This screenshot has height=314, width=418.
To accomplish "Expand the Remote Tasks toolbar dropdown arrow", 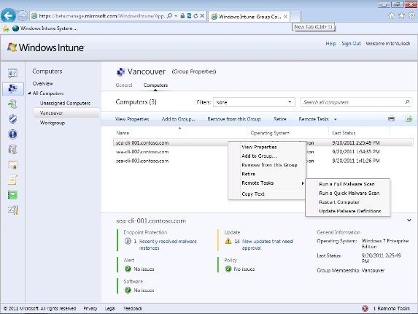I will [335, 119].
